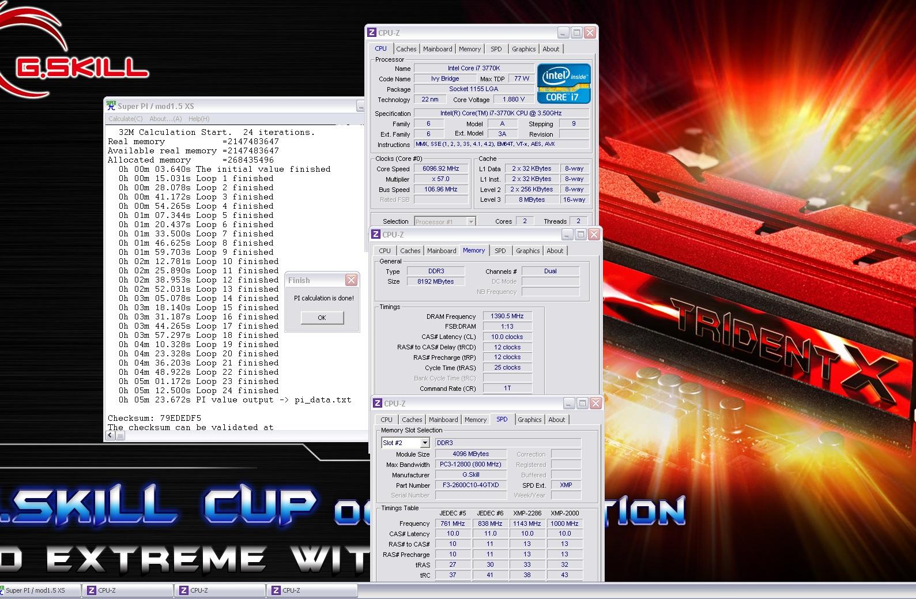Open the Help(H) menu in Super PI
Image resolution: width=916 pixels, height=599 pixels.
click(199, 119)
